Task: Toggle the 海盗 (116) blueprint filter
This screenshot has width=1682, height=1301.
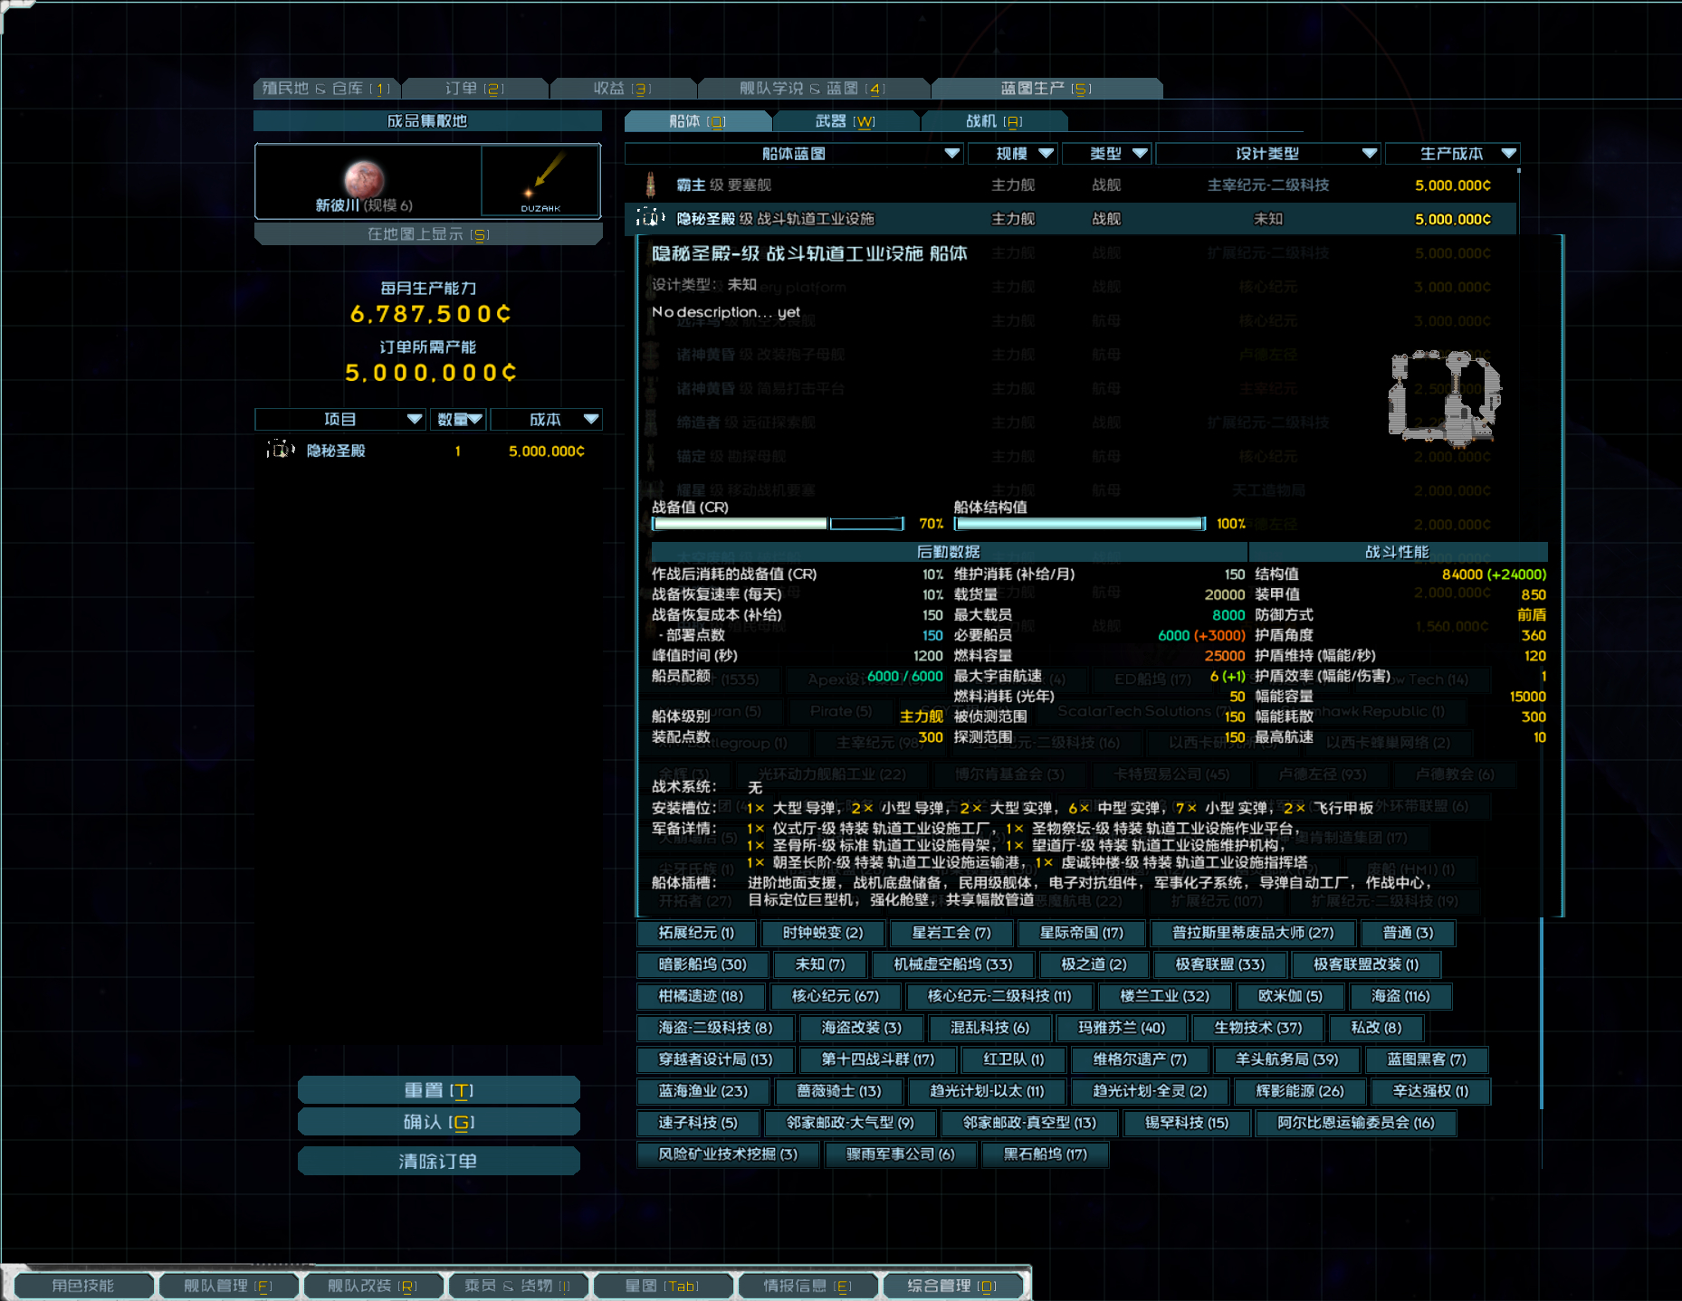Action: pos(1400,996)
